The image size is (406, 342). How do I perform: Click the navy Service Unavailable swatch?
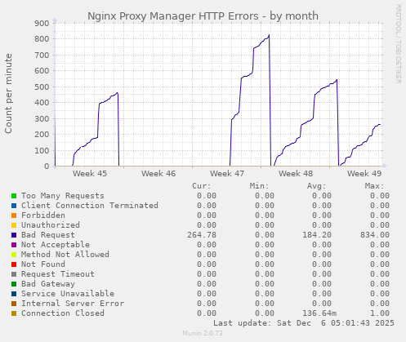[x=14, y=294]
